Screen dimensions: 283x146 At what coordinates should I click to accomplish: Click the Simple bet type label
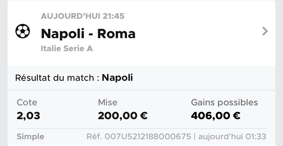pos(30,137)
